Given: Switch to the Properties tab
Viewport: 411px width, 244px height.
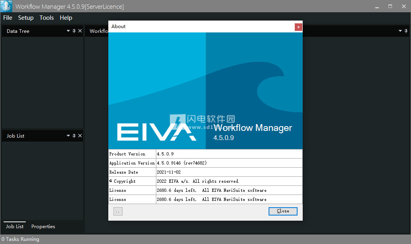Looking at the screenshot, I should pos(43,226).
